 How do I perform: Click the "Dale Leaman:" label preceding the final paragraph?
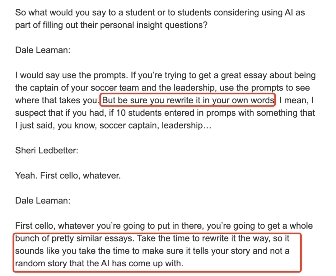pos(43,201)
